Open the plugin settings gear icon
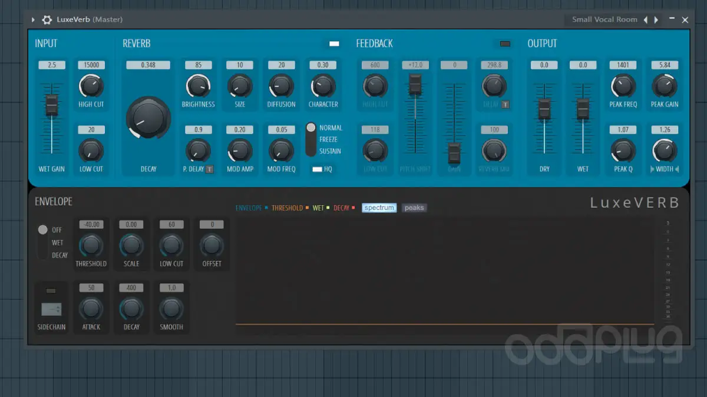The height and width of the screenshot is (397, 707). [x=47, y=19]
